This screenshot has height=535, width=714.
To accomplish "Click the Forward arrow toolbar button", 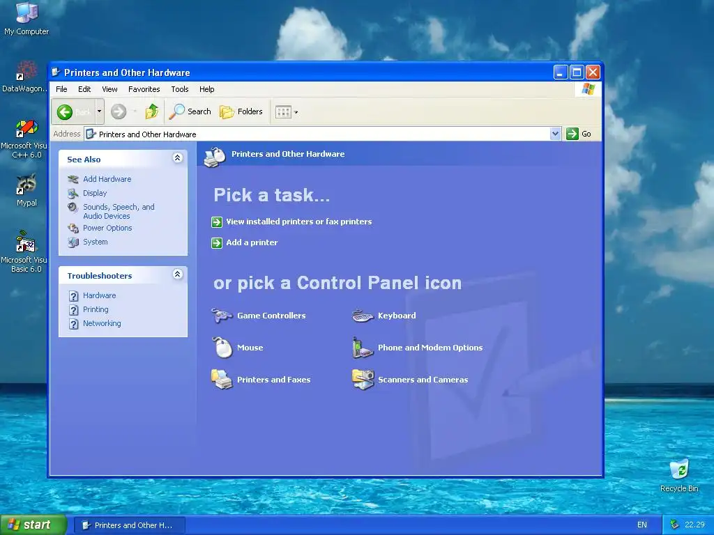I will [119, 111].
